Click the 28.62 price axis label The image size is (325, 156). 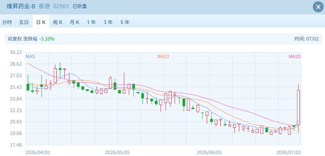tap(16, 64)
